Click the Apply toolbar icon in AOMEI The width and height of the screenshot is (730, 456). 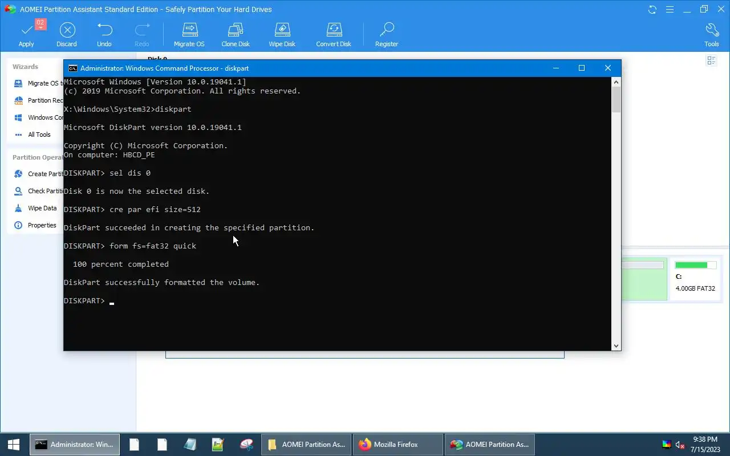(x=26, y=34)
